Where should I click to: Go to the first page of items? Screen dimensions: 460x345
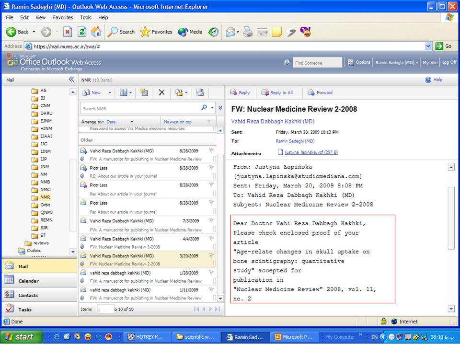pyautogui.click(x=196, y=309)
